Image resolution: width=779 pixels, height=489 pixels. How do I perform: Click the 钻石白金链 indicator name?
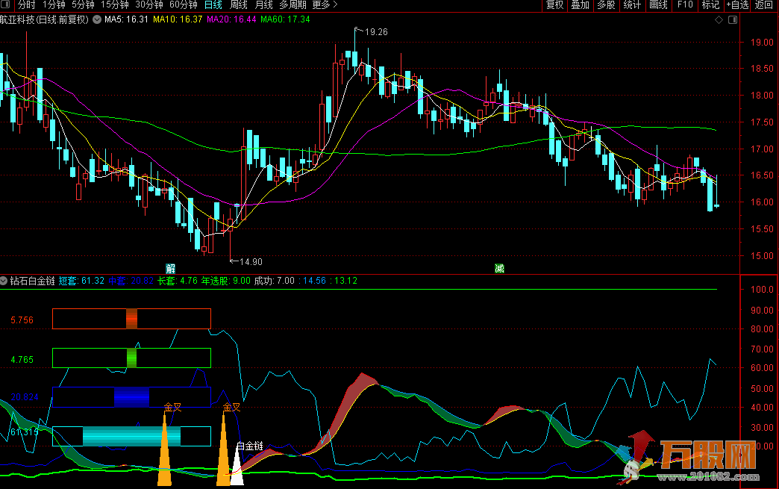[32, 281]
